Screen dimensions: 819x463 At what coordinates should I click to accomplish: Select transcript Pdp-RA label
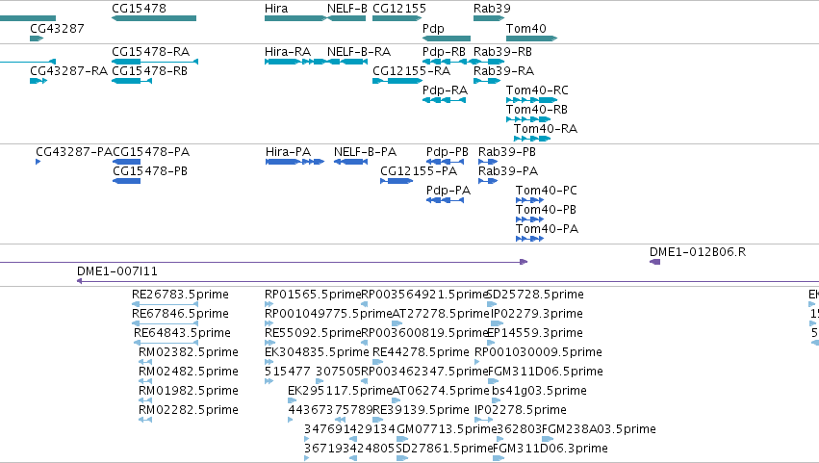[x=445, y=90]
